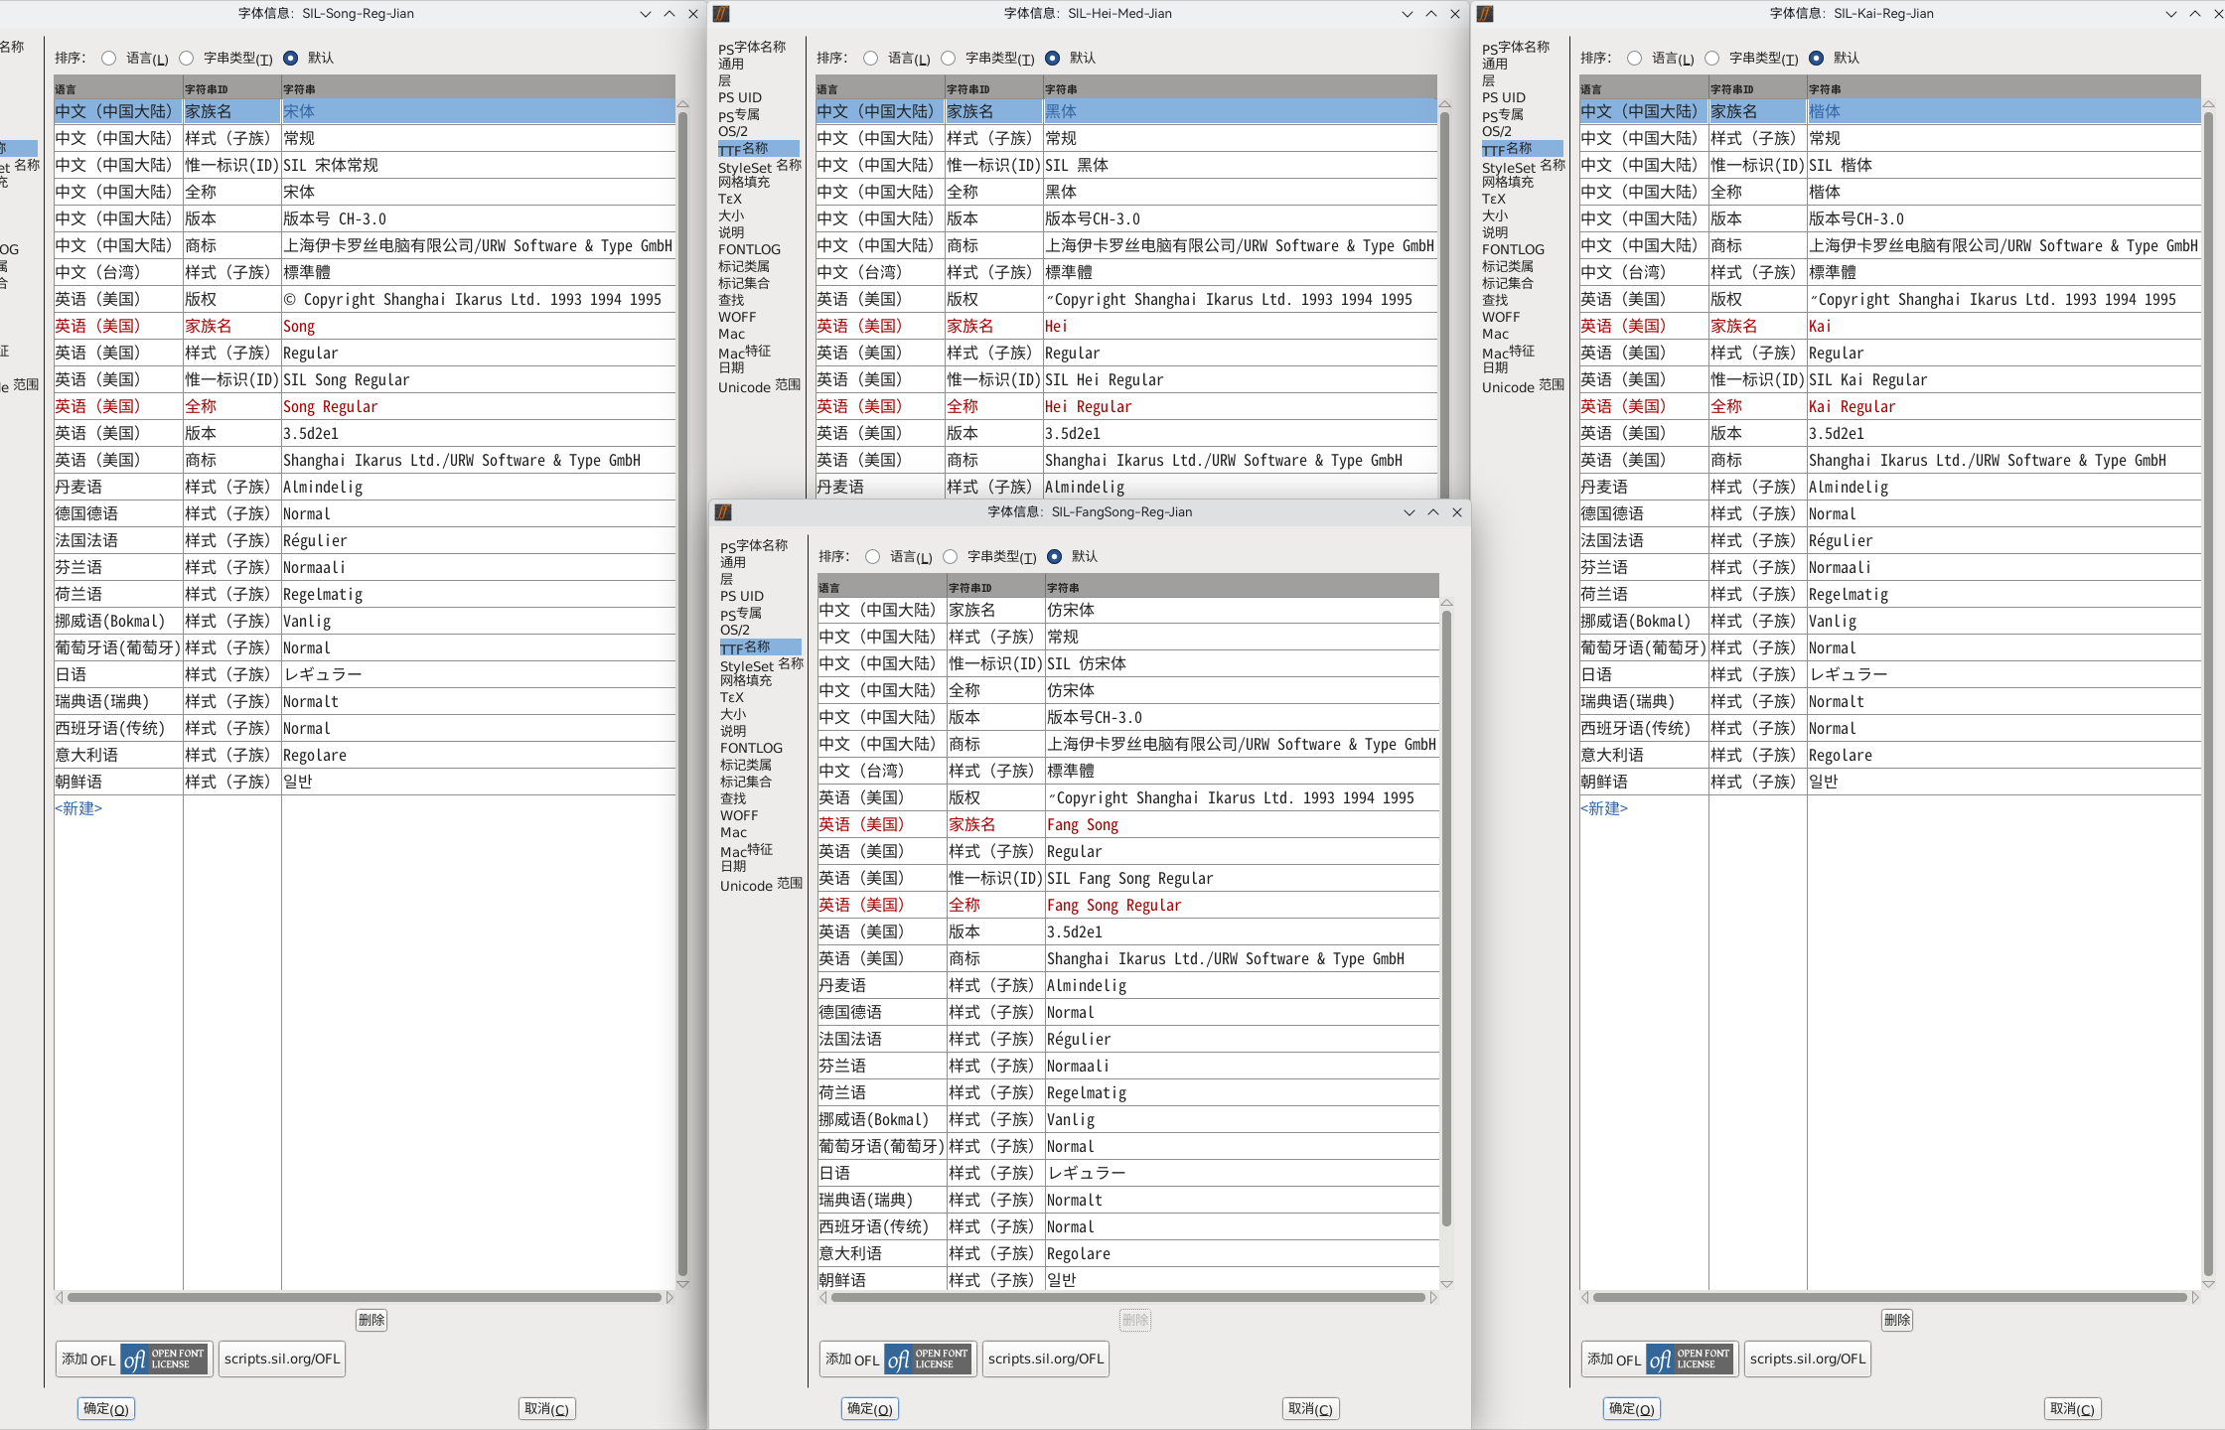Click down chevron in SIL-Hei-Med-Jian title bar

coord(1408,14)
